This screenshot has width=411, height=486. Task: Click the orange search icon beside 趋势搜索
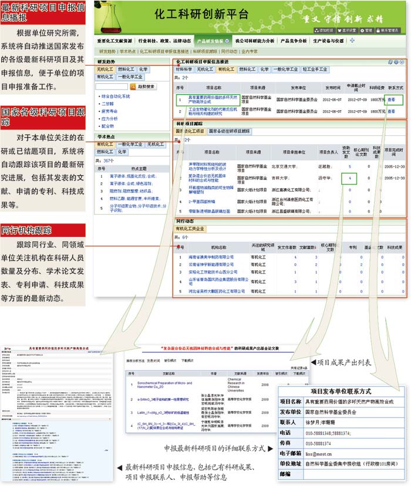click(x=133, y=87)
